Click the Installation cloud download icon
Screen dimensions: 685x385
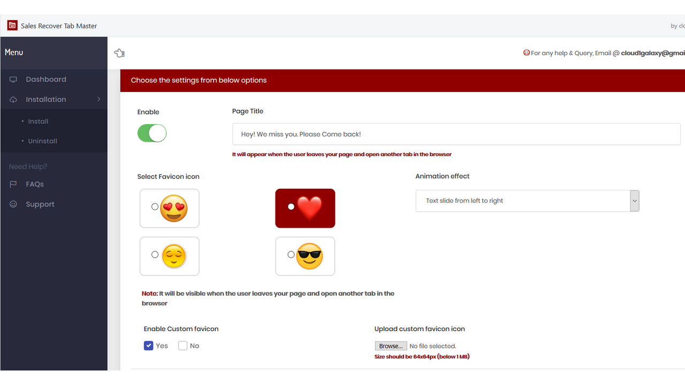(x=13, y=99)
